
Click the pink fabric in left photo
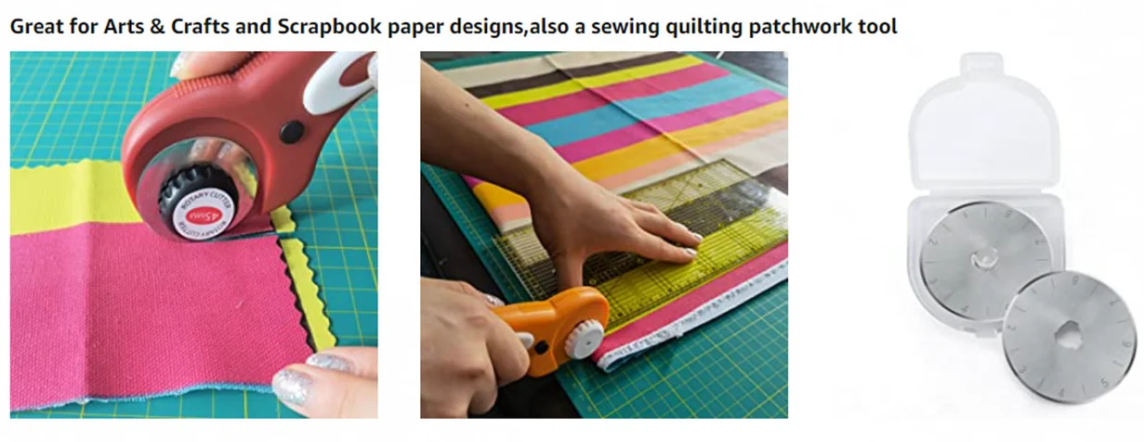139,306
